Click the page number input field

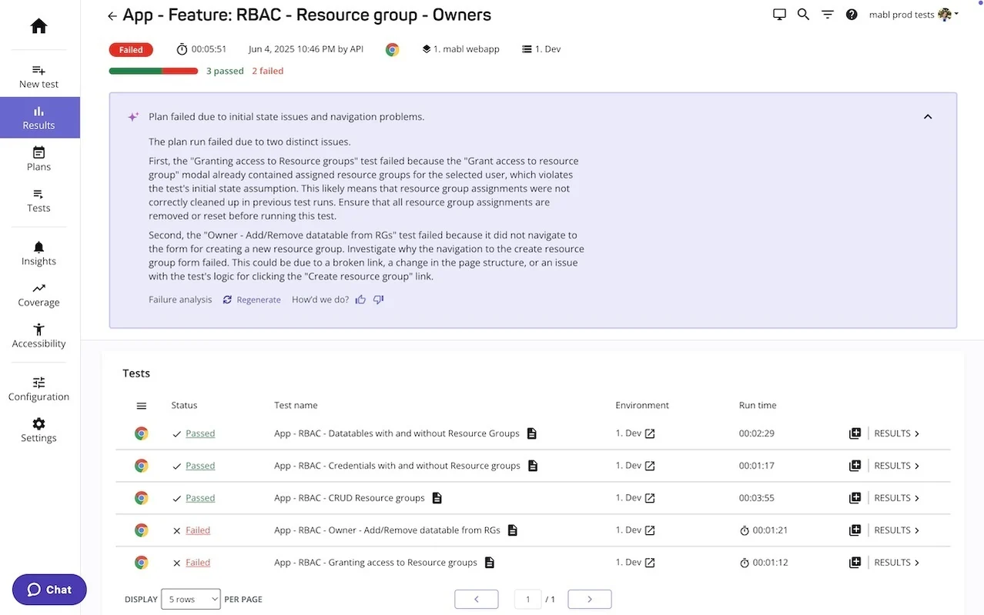527,598
